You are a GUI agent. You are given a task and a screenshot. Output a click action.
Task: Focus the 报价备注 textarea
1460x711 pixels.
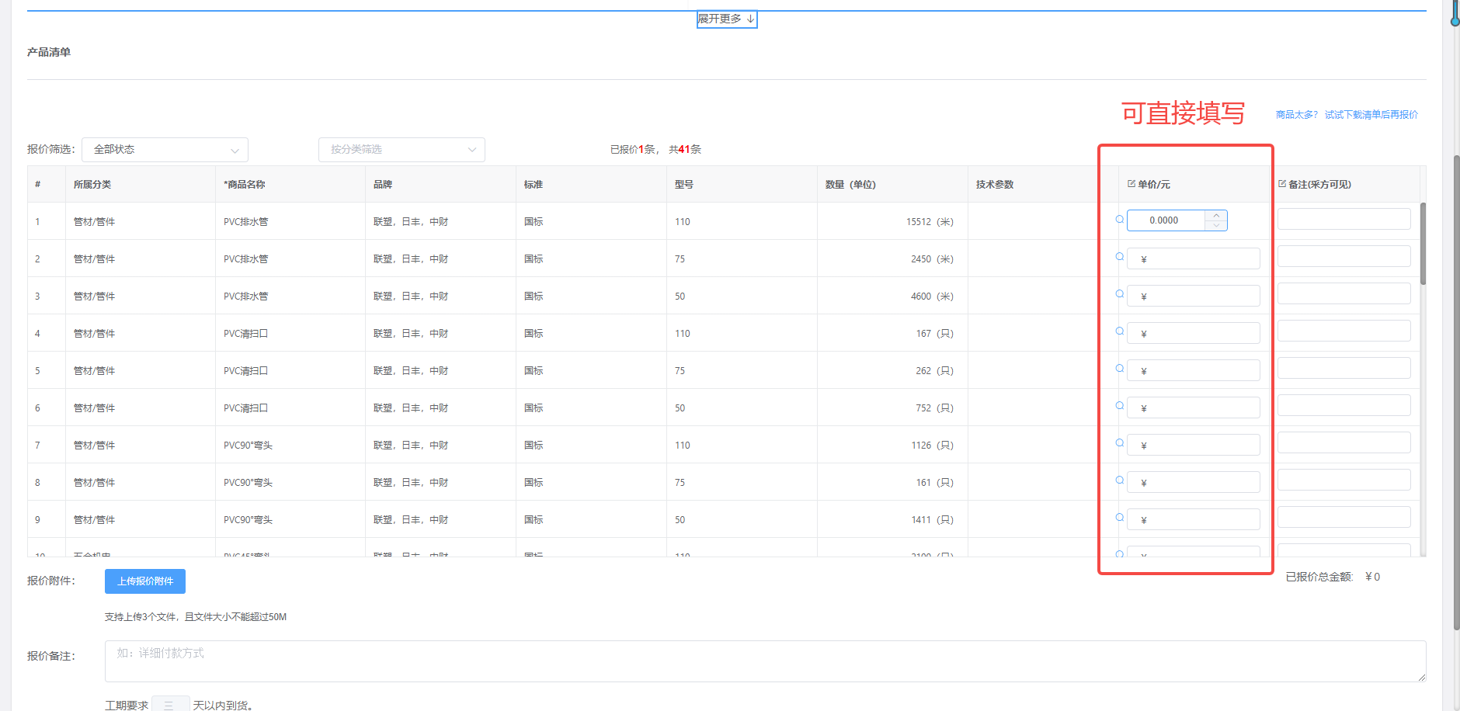[765, 661]
